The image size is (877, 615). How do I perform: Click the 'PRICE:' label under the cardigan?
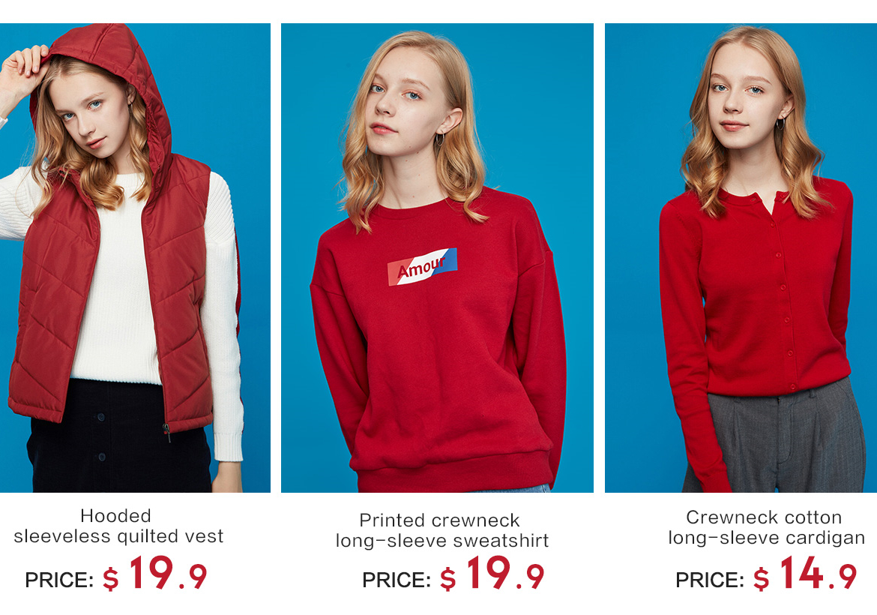(710, 580)
